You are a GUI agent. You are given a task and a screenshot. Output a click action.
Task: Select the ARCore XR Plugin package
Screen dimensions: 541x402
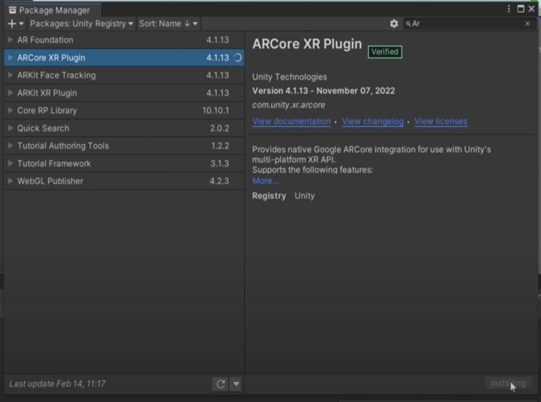[124, 57]
